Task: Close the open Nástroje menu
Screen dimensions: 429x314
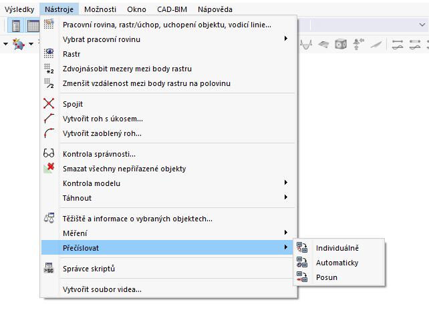Action: coord(59,9)
